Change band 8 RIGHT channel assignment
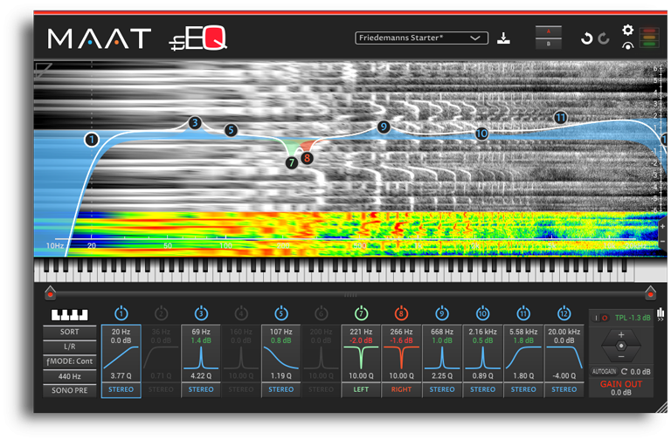This screenshot has height=440, width=671. (x=402, y=389)
